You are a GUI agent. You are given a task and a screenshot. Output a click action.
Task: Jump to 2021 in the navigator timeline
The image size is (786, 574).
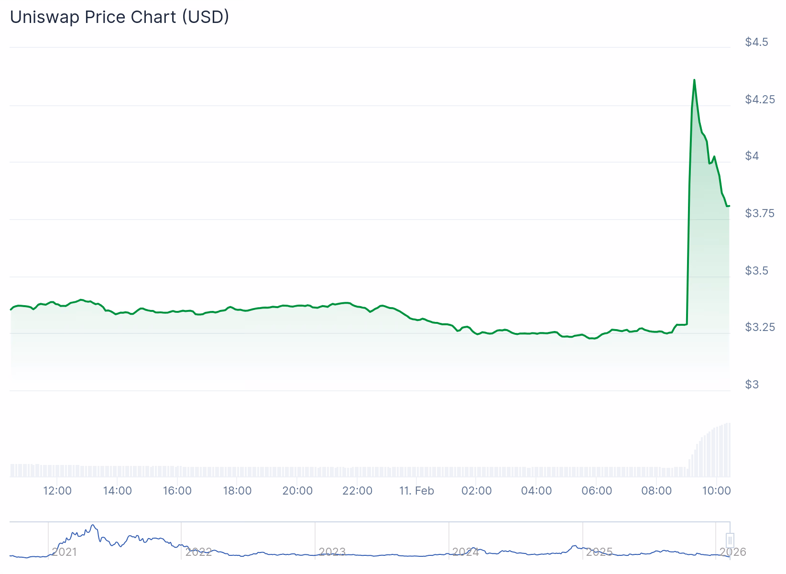[64, 552]
